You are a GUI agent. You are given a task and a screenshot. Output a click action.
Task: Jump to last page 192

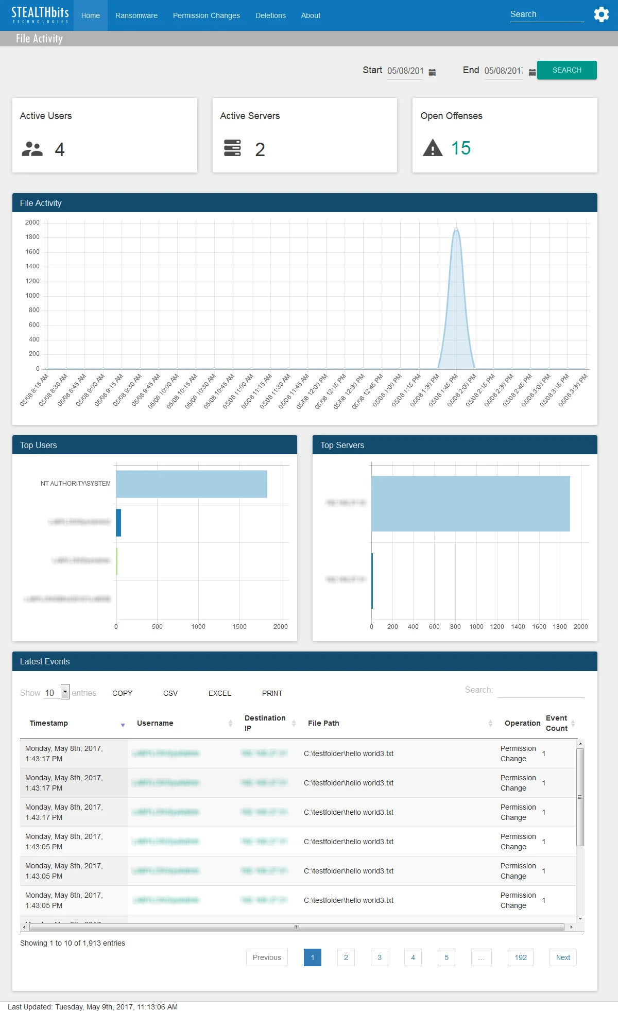pyautogui.click(x=521, y=957)
